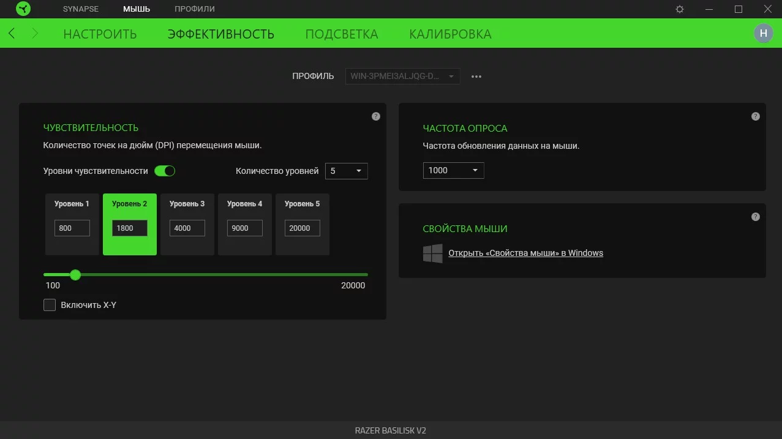Click the help icon in Частота опроса panel
The width and height of the screenshot is (782, 439).
(756, 116)
